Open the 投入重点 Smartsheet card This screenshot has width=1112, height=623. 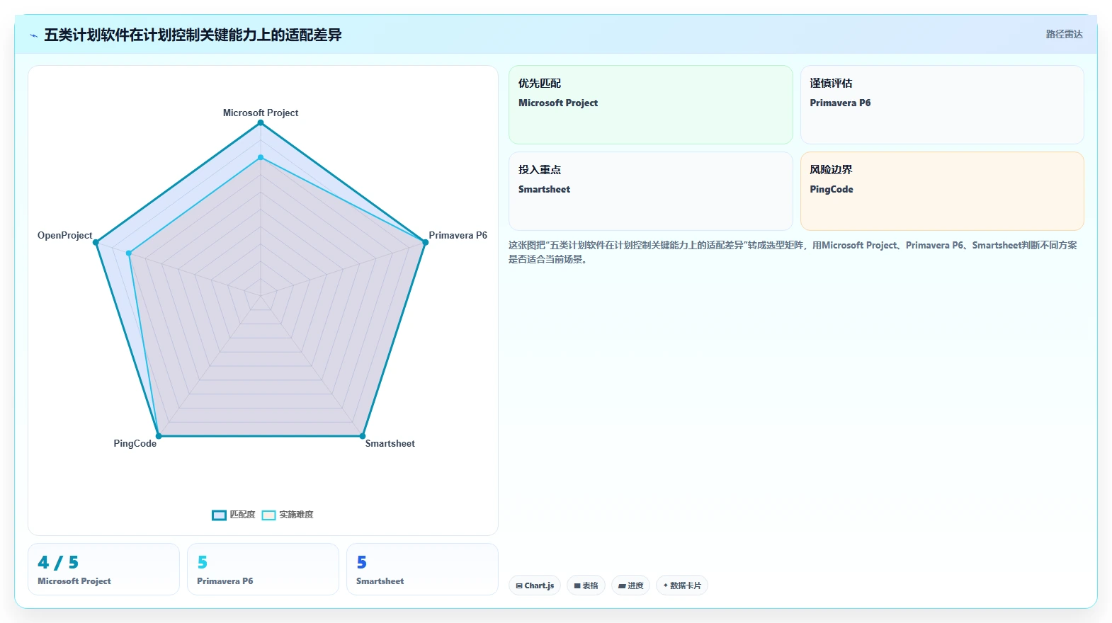tap(650, 191)
